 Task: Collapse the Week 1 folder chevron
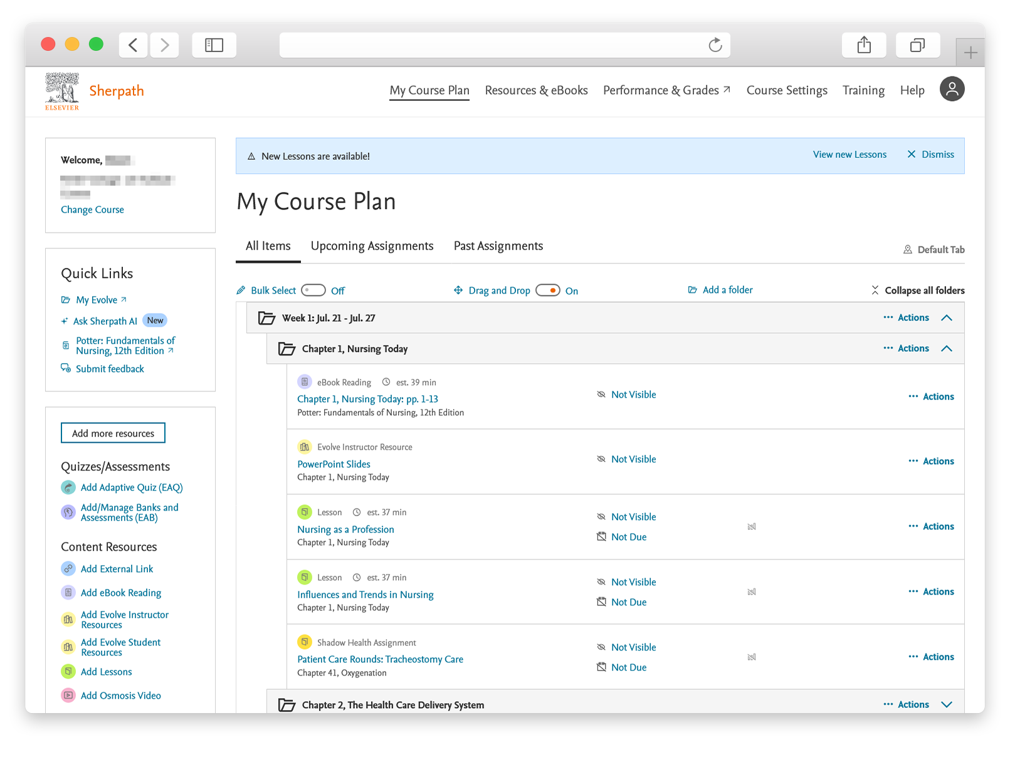(x=947, y=318)
